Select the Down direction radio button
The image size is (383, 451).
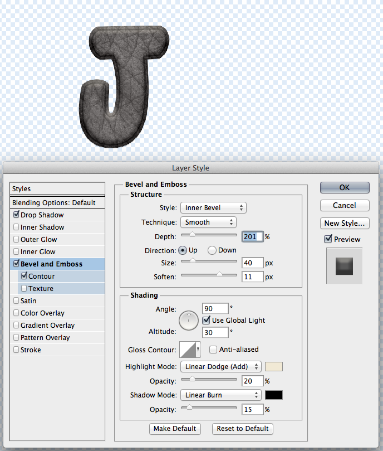click(212, 250)
